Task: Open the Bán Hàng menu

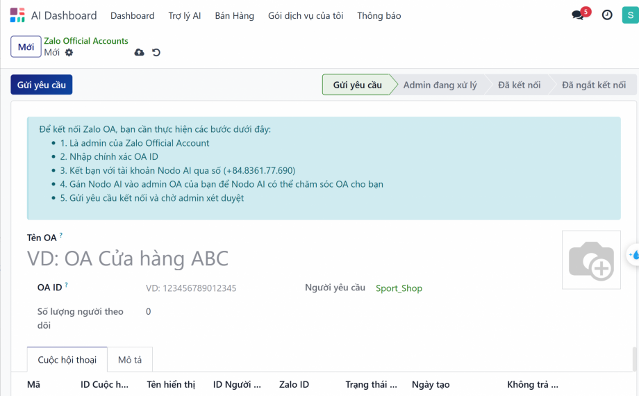Action: pos(234,15)
